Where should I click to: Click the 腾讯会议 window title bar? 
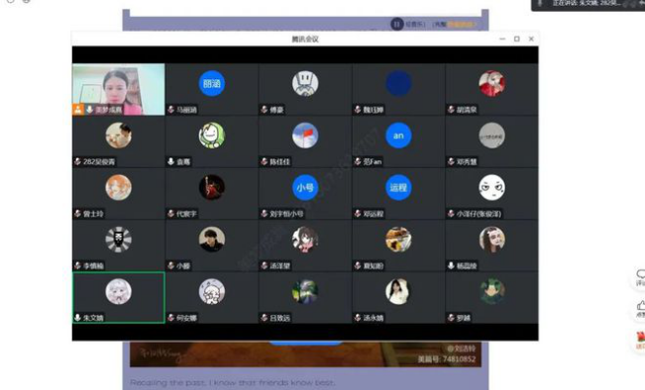(x=305, y=39)
